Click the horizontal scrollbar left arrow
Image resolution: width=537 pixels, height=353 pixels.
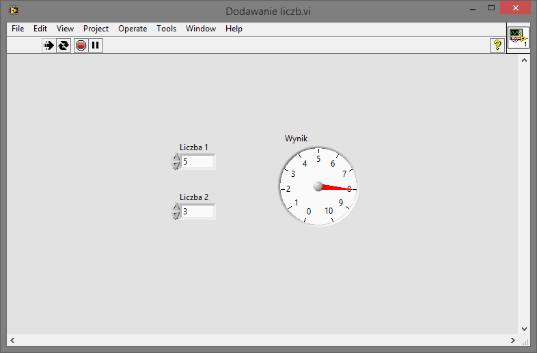pos(12,340)
